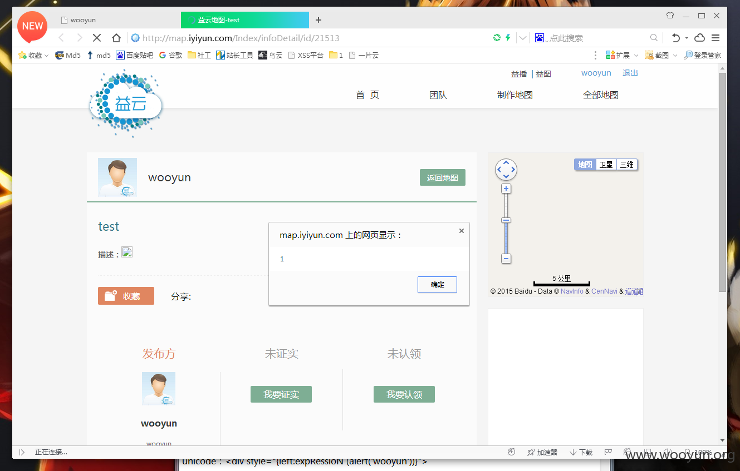The height and width of the screenshot is (471, 740).
Task: Click the 我要证实 button
Action: [281, 394]
